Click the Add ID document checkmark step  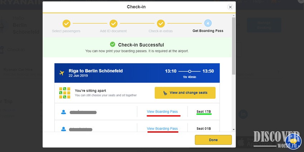click(113, 24)
